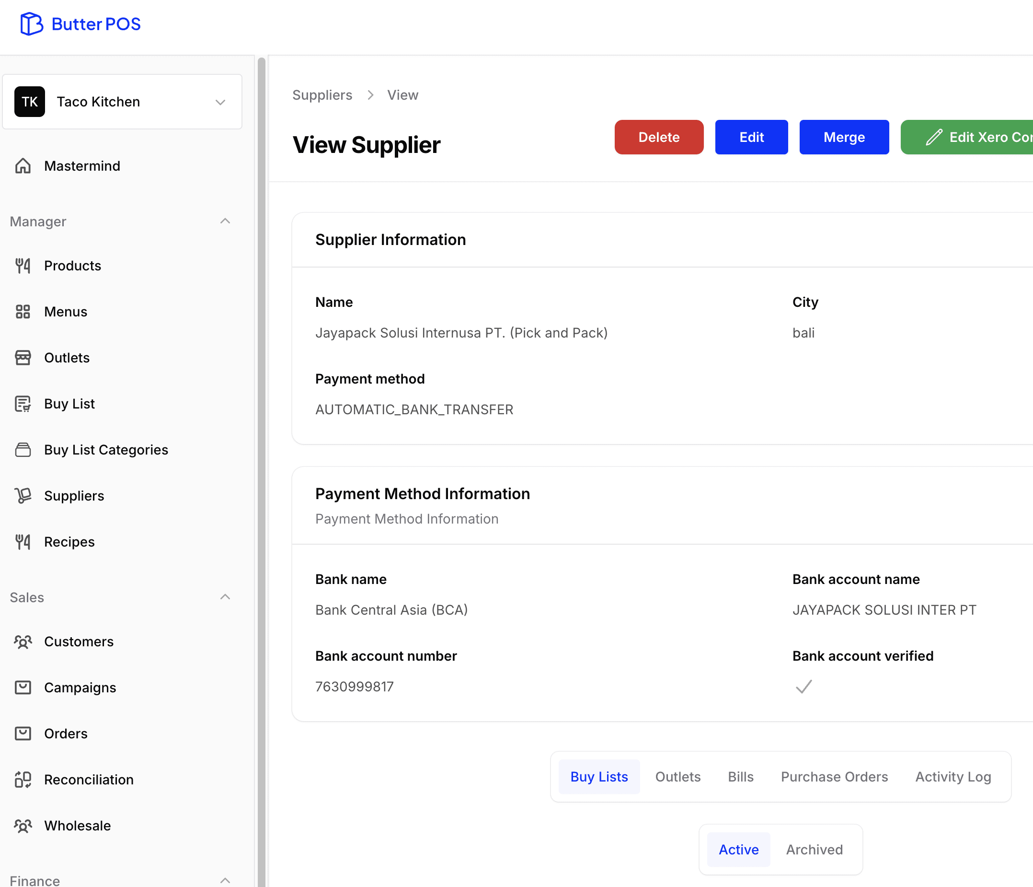Click the bank account verified checkmark
The height and width of the screenshot is (887, 1033).
coord(803,687)
